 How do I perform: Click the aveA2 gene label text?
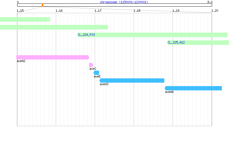pos(21,61)
